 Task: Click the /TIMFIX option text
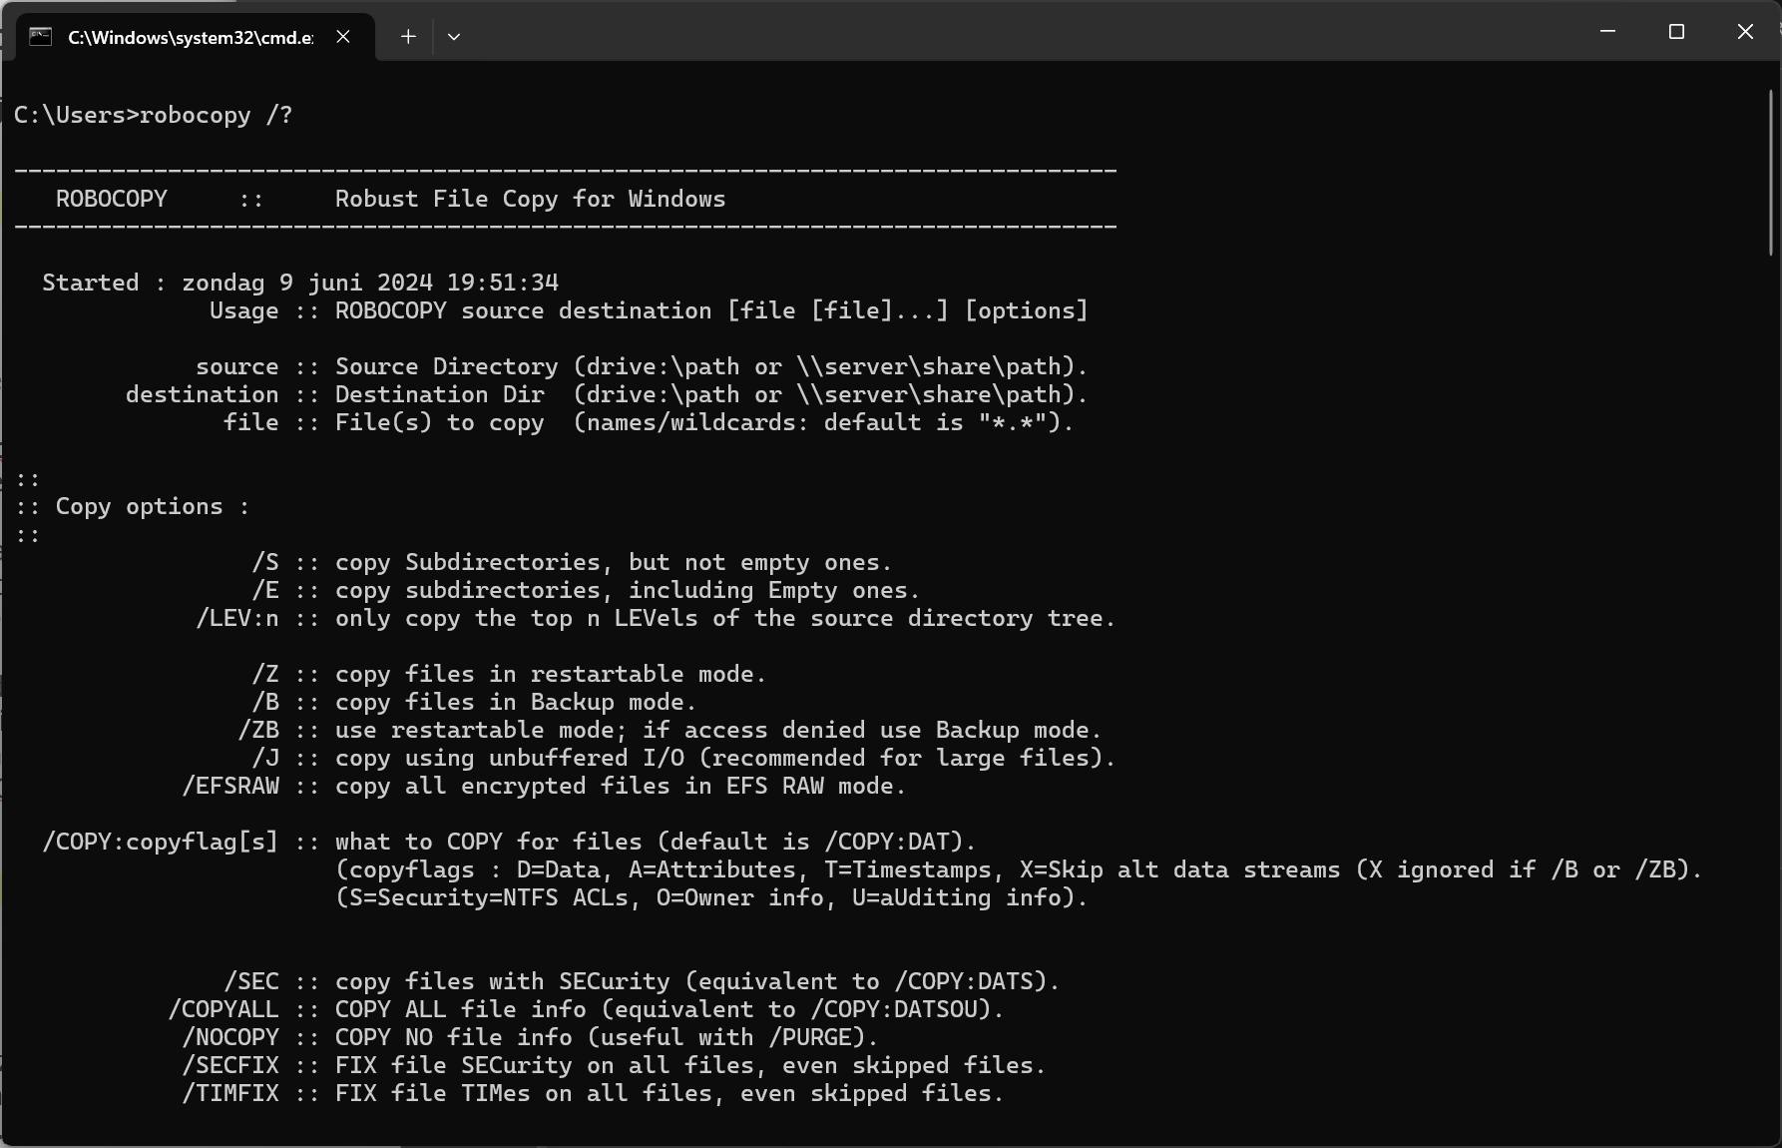230,1094
